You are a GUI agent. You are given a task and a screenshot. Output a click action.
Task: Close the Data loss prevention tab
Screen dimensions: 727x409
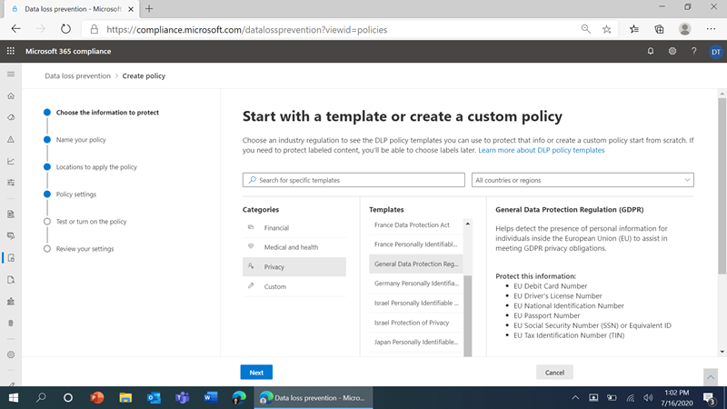click(131, 9)
